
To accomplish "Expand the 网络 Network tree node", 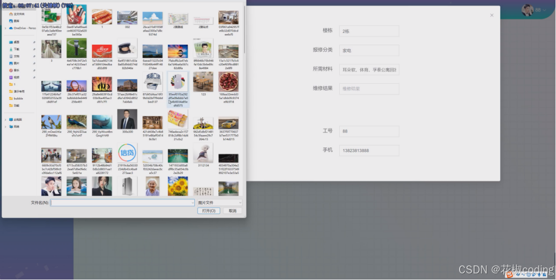I will click(x=6, y=126).
